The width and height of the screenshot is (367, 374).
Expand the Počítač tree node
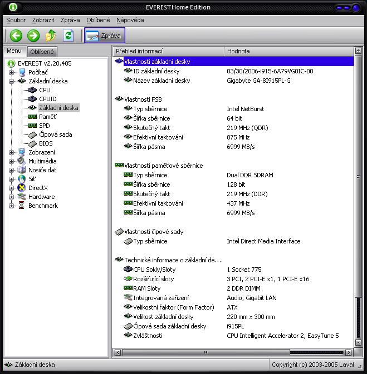(x=12, y=72)
